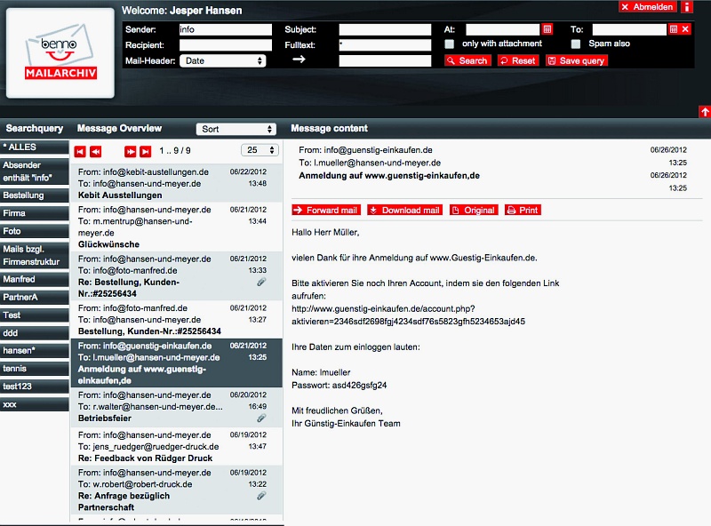This screenshot has height=526, width=711.
Task: Click the red Search button
Action: click(467, 60)
